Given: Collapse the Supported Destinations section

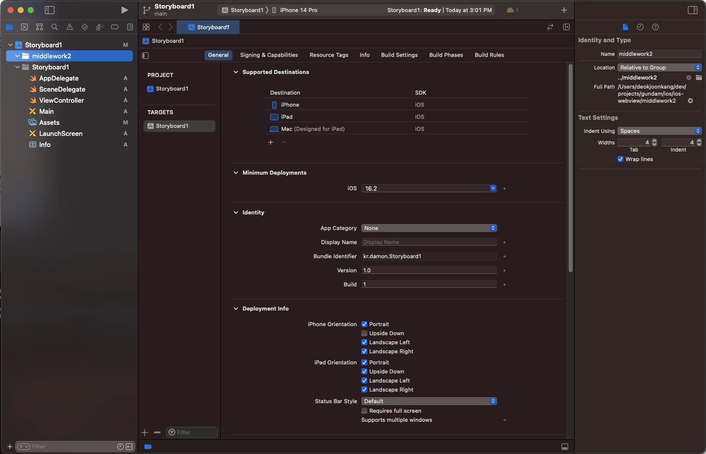Looking at the screenshot, I should coord(236,72).
